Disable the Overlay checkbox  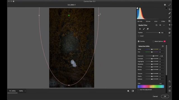(x=139, y=41)
